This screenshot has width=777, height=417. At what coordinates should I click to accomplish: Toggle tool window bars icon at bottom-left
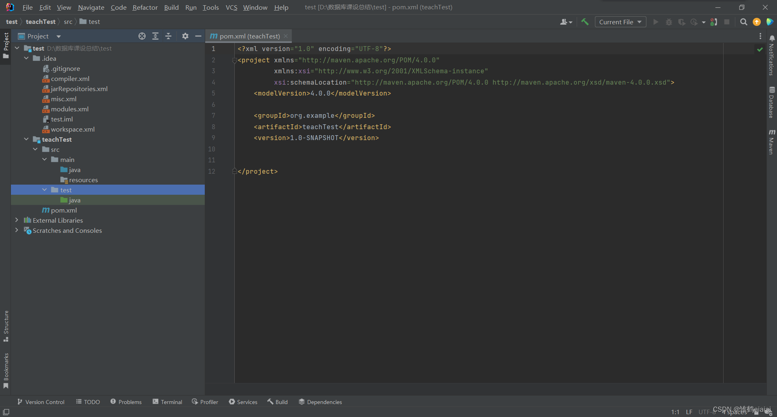[6, 412]
